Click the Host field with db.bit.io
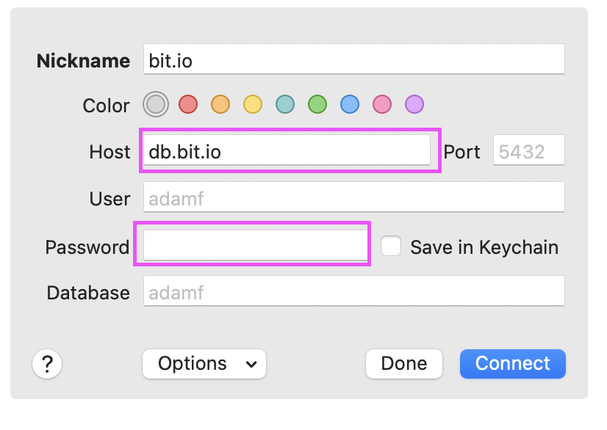The width and height of the screenshot is (607, 430). click(287, 150)
